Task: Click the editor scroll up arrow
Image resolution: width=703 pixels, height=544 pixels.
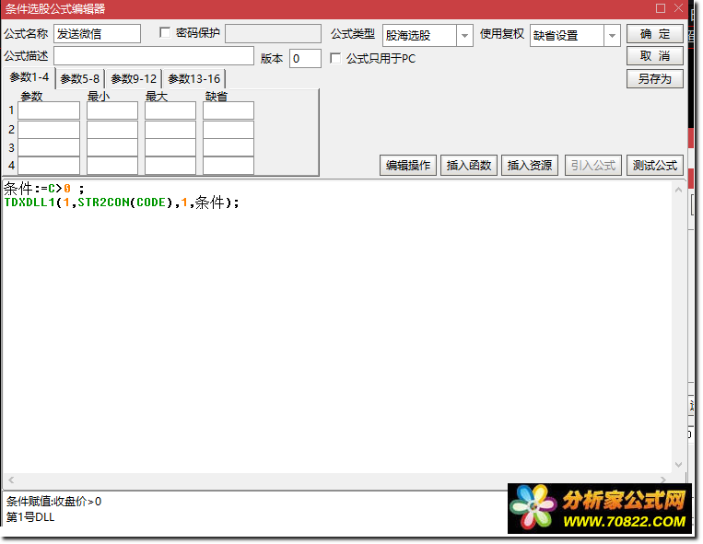Action: pyautogui.click(x=678, y=190)
